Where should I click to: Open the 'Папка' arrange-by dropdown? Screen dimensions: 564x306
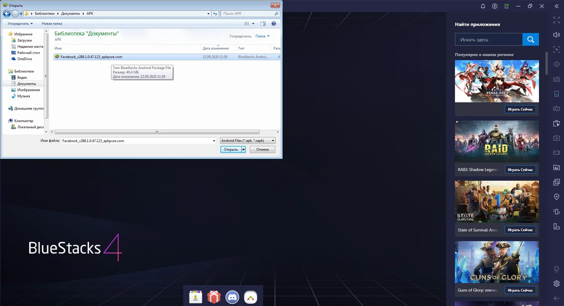[262, 36]
